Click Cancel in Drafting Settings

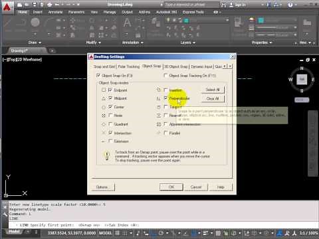[196, 187]
